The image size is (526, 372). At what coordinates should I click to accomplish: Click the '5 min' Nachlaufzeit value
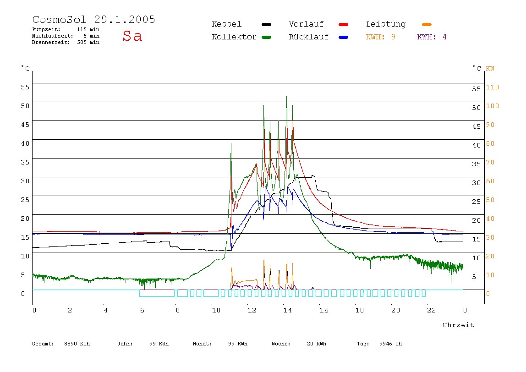92,36
